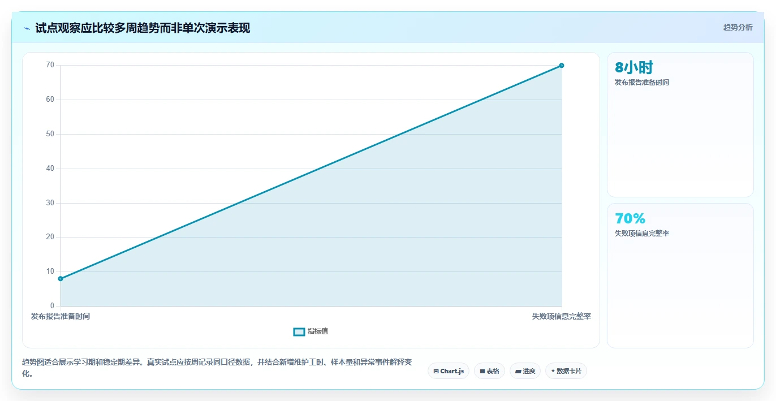Image resolution: width=776 pixels, height=401 pixels.
Task: Select the 表格 tag chip
Action: pyautogui.click(x=490, y=371)
